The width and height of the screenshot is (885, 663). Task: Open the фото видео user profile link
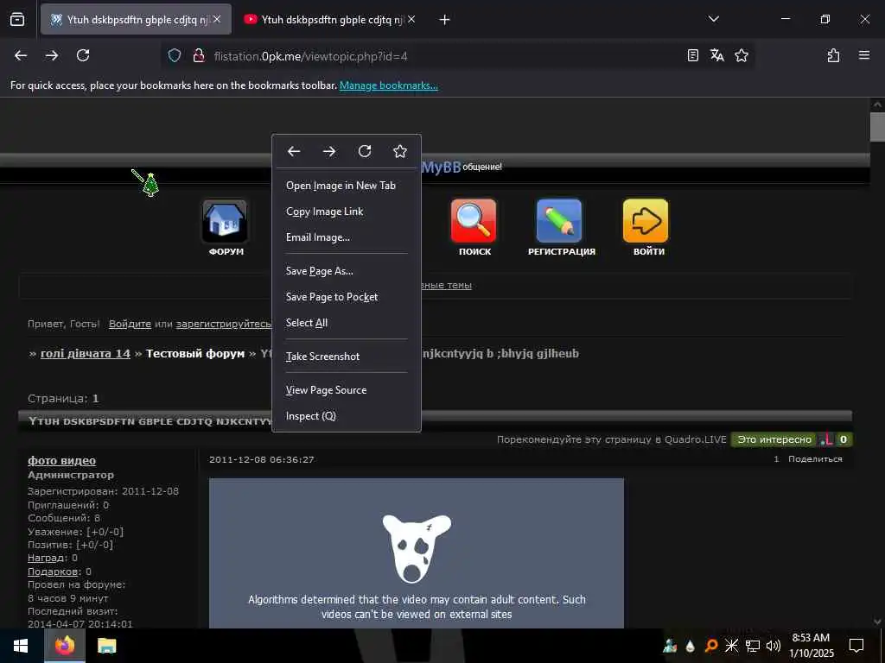tap(61, 461)
